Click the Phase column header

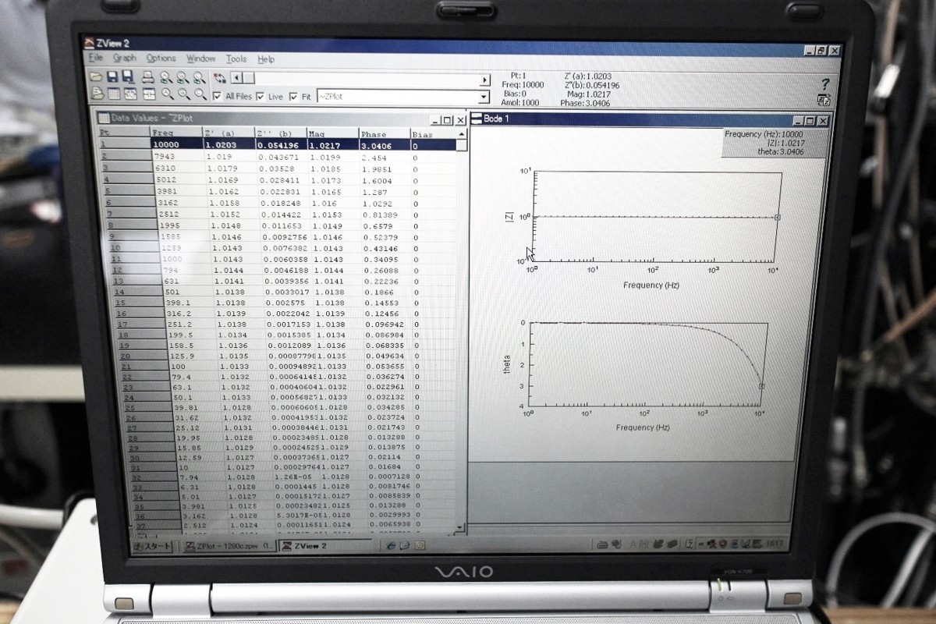pyautogui.click(x=385, y=135)
